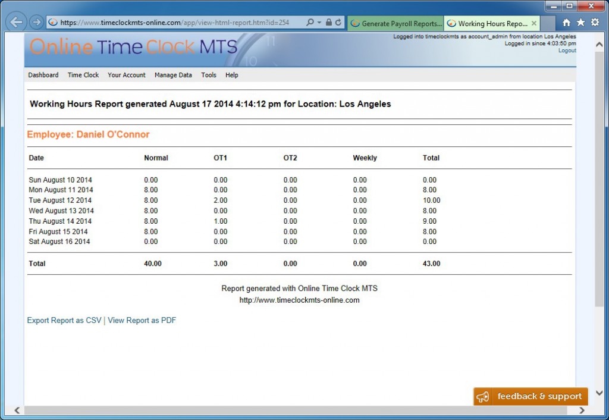Open the Your Account menu

coord(126,75)
